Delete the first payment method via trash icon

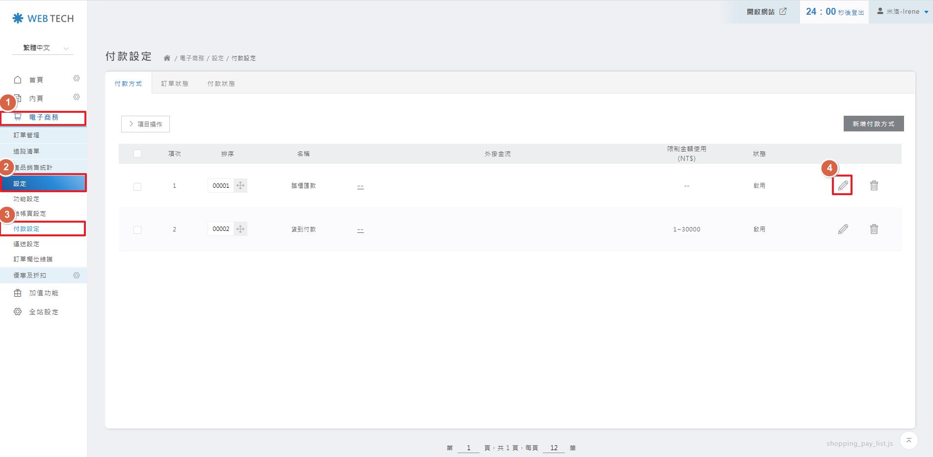pyautogui.click(x=874, y=185)
